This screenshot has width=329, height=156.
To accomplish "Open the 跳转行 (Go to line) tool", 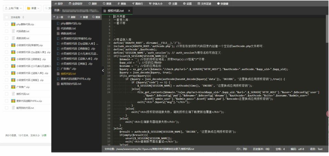I will [137, 4].
